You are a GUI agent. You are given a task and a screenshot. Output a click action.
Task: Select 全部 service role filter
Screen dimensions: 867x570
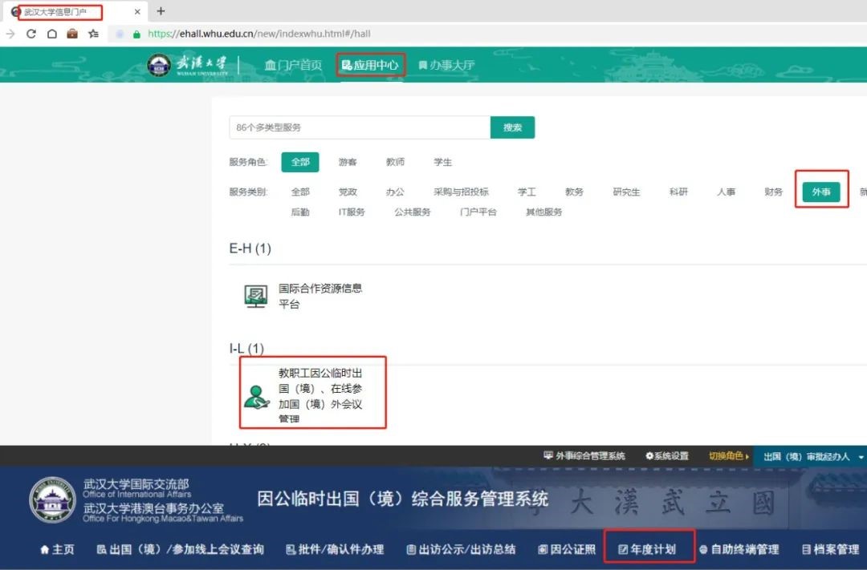pyautogui.click(x=300, y=162)
